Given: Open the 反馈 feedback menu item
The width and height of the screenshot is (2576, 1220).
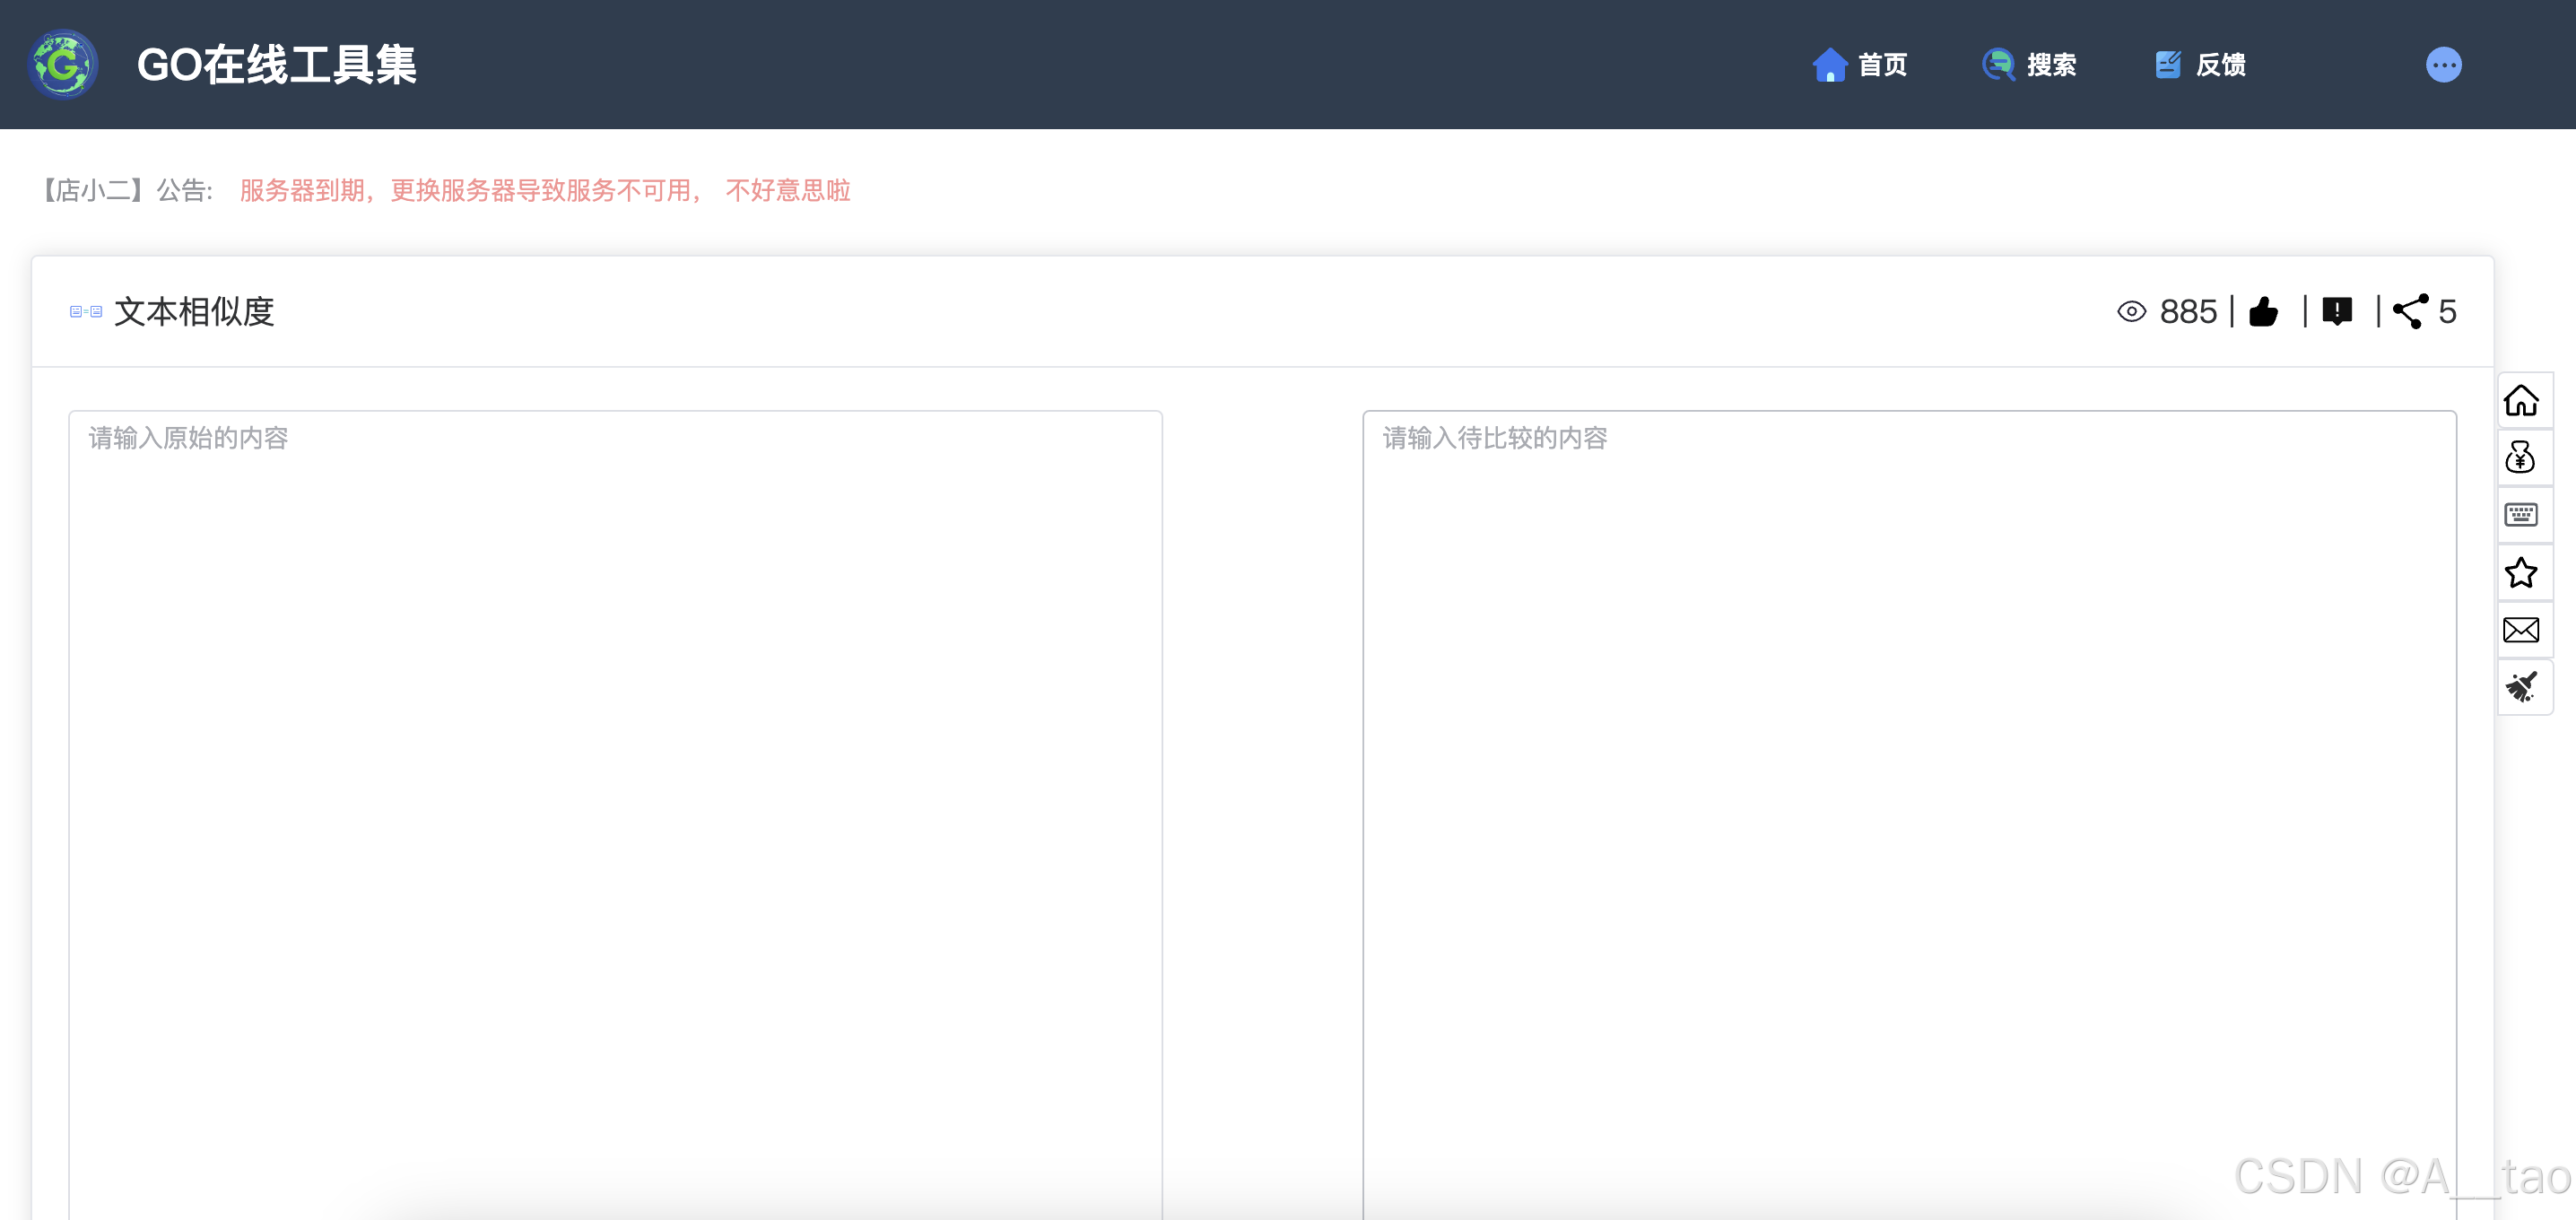Looking at the screenshot, I should 2200,65.
